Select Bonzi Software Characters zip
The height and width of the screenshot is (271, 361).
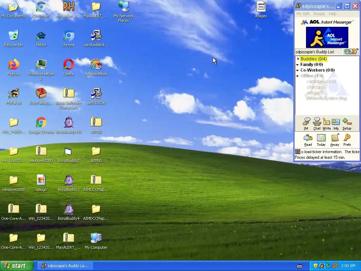(x=69, y=98)
